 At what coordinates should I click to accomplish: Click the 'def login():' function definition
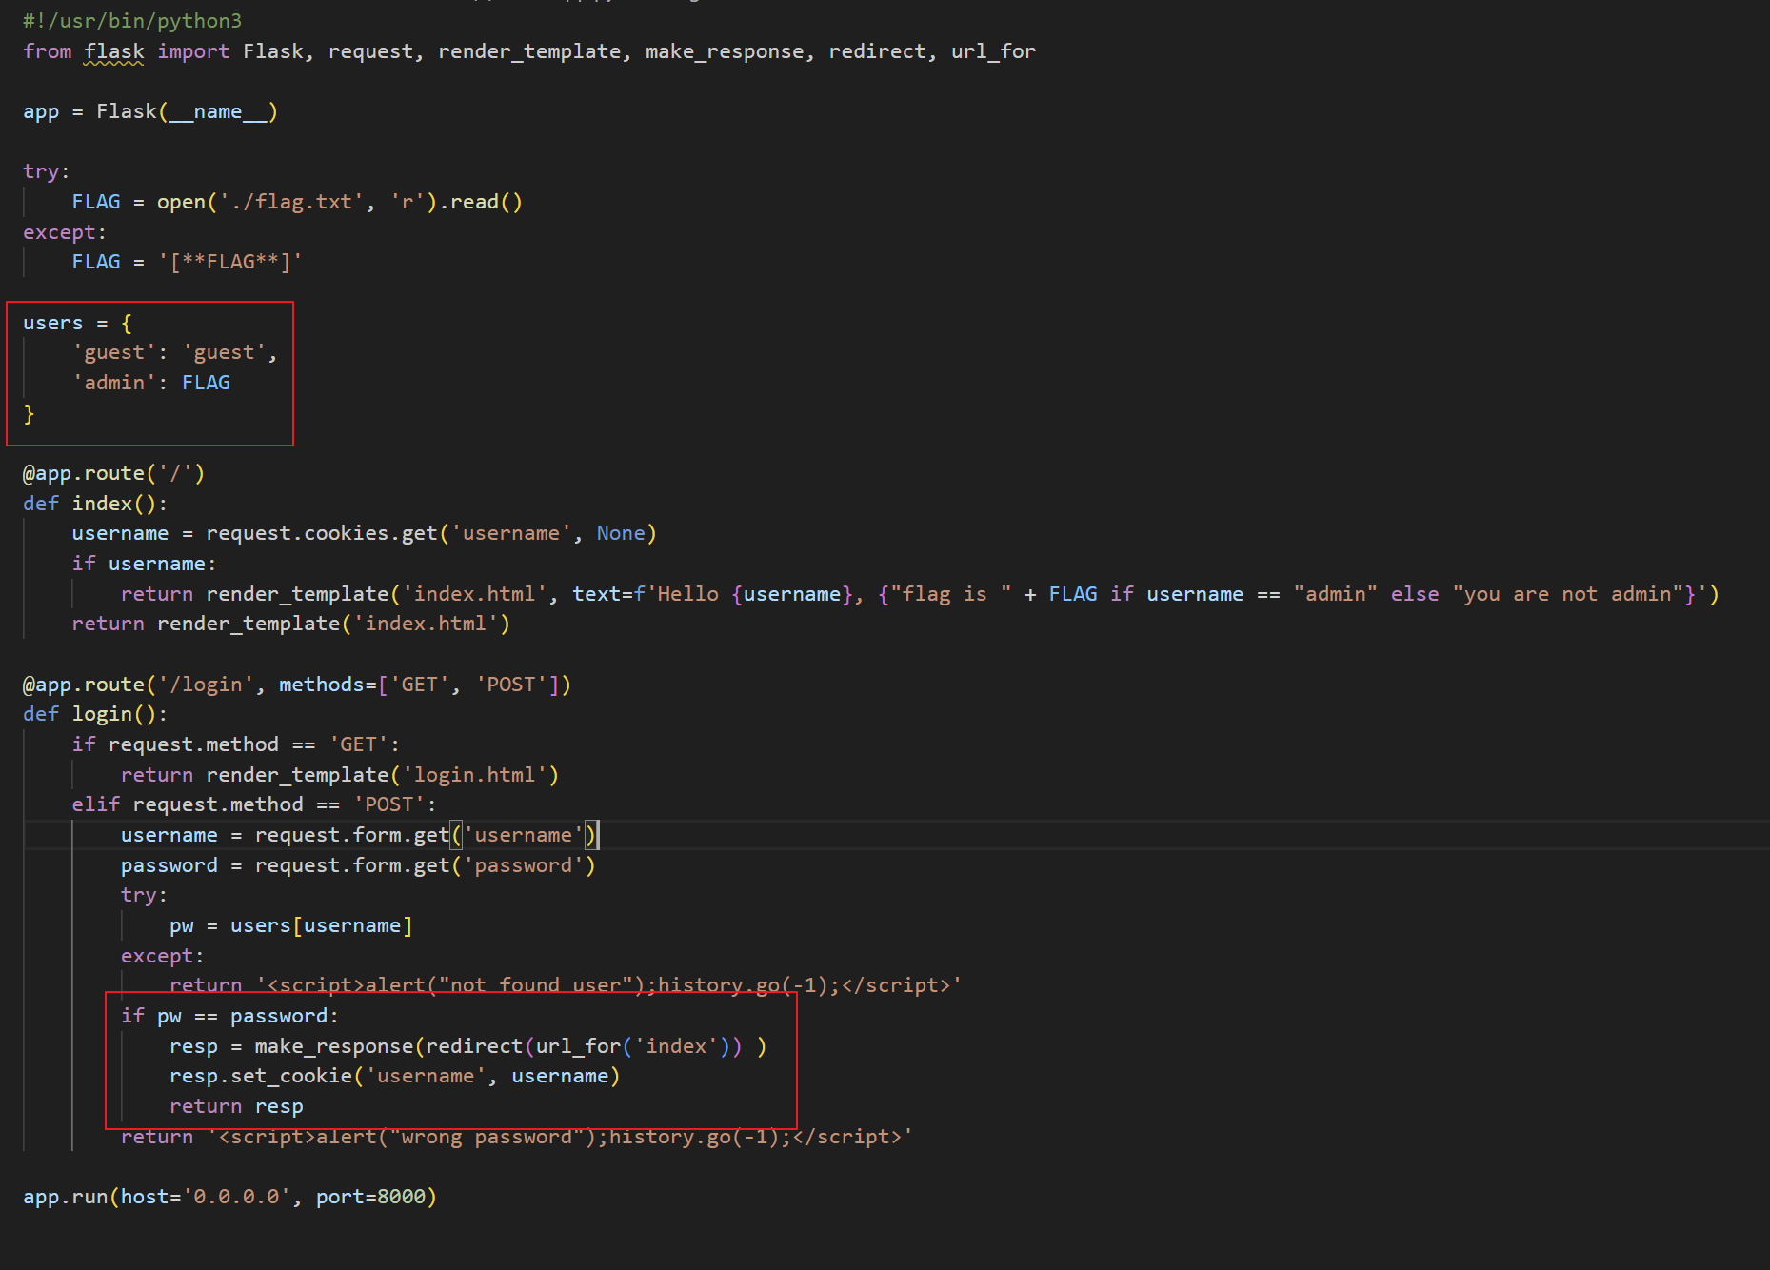click(95, 714)
